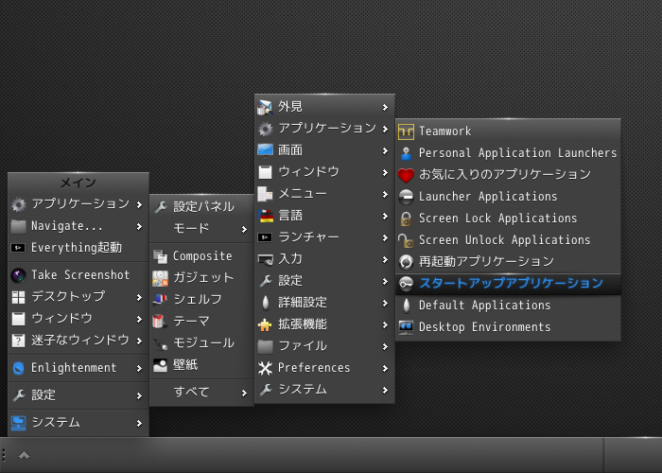The height and width of the screenshot is (473, 662).
Task: Click the テーマ paint bucket icon
Action: (x=160, y=322)
